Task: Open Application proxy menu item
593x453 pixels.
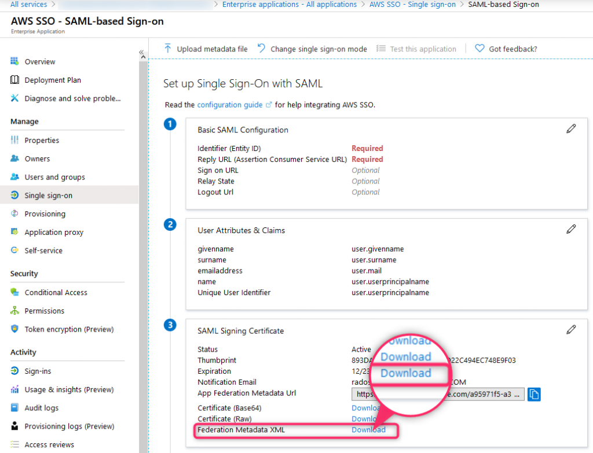Action: pyautogui.click(x=54, y=233)
